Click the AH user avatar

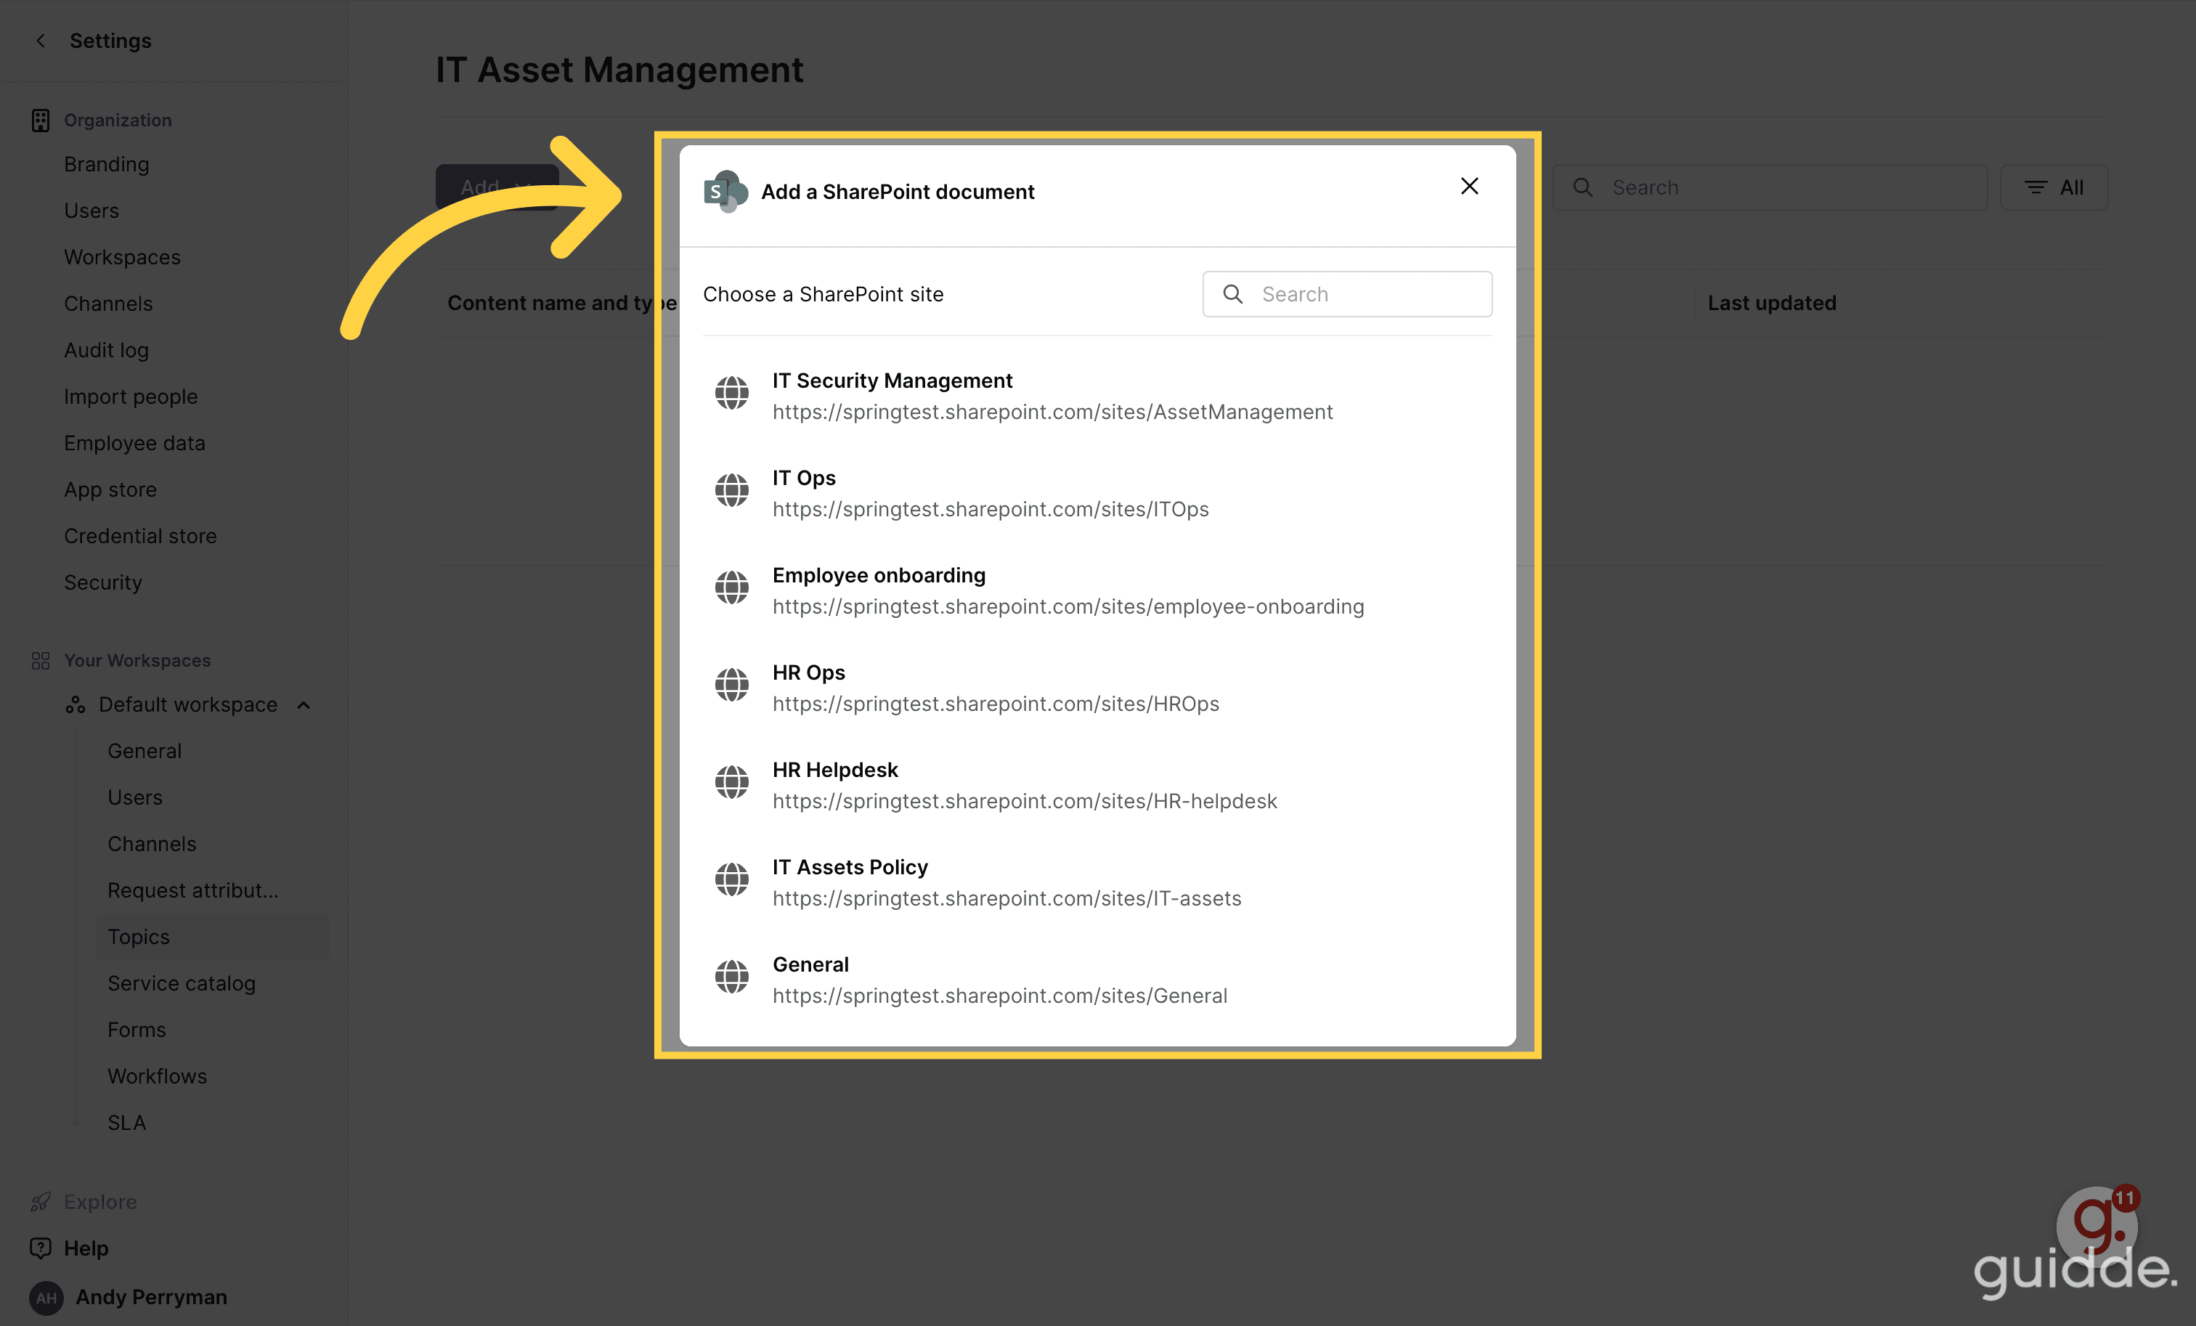point(46,1298)
